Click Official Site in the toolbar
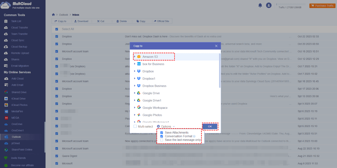The width and height of the screenshot is (337, 168). pos(161,21)
